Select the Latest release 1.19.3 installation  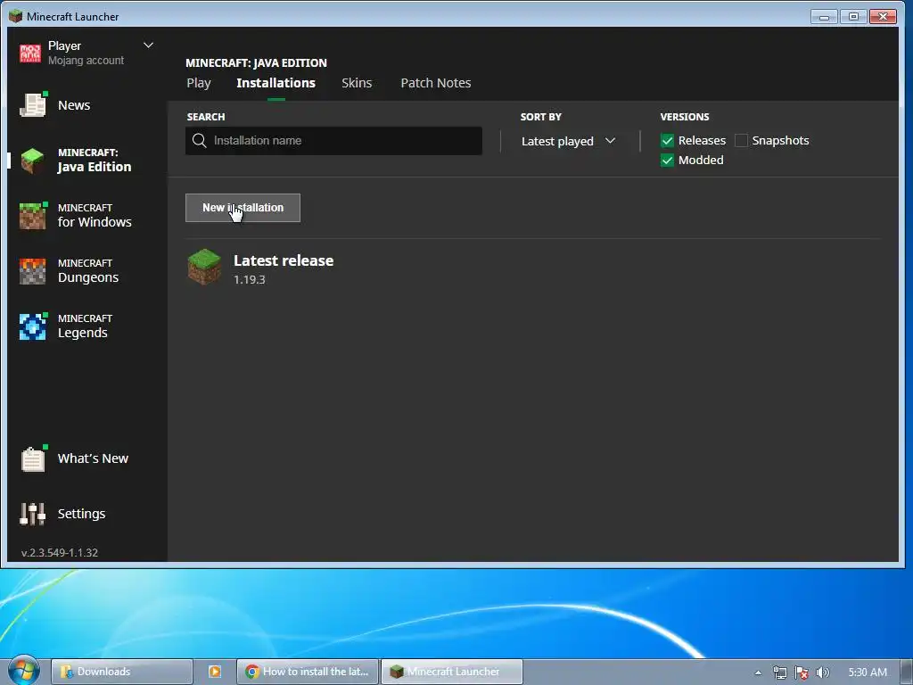point(533,268)
